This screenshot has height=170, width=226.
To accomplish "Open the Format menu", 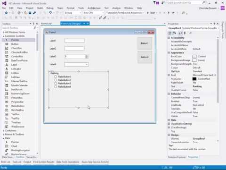I will (71, 8).
